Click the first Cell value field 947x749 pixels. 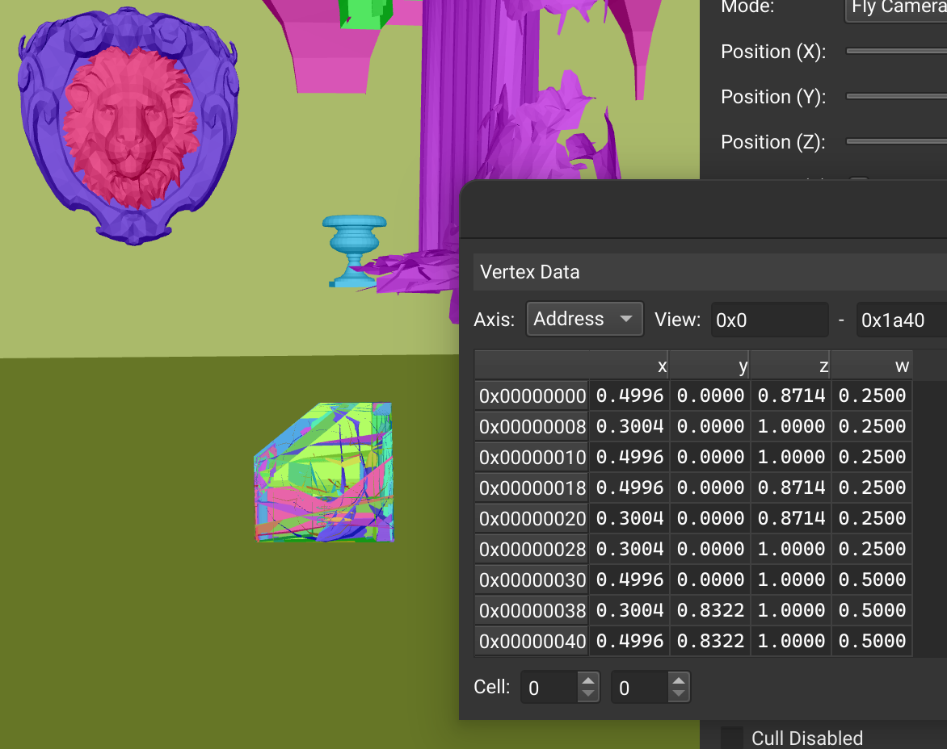[550, 688]
